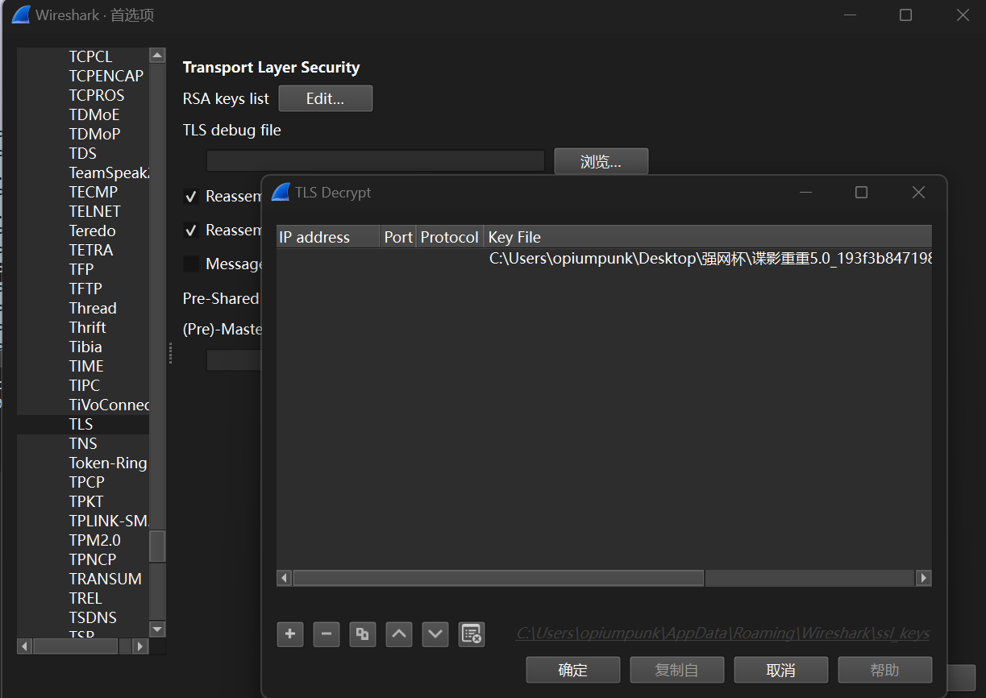Select Teredo protocol
Viewport: 986px width, 698px height.
pyautogui.click(x=93, y=231)
